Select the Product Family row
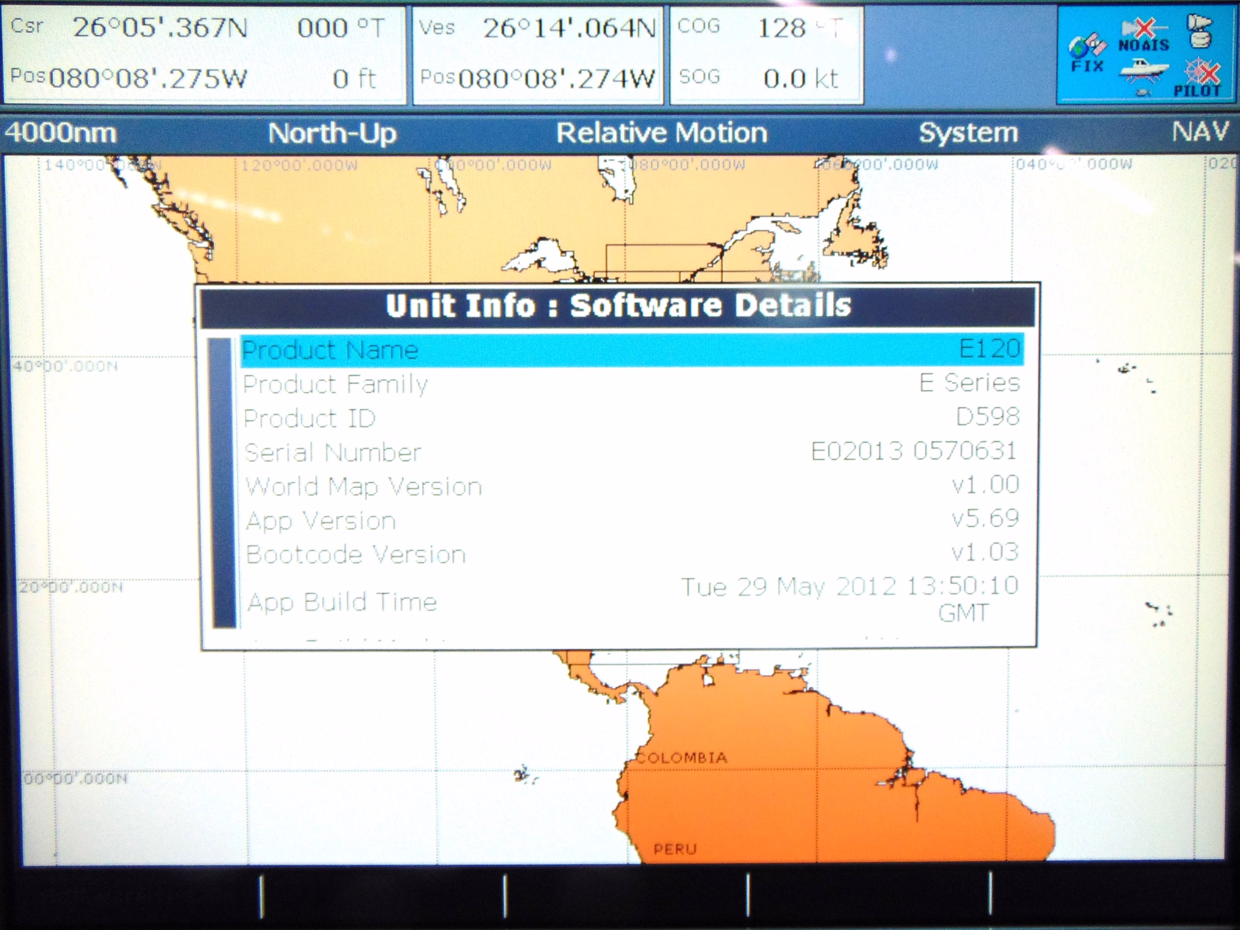Image resolution: width=1240 pixels, height=930 pixels. [631, 384]
